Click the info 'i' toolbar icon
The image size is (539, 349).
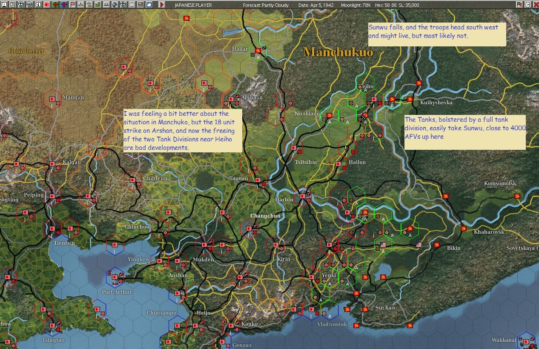38,5
